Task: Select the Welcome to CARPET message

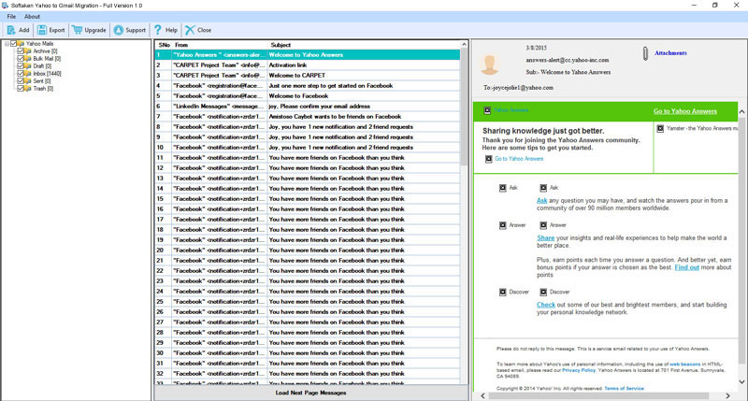Action: [308, 76]
